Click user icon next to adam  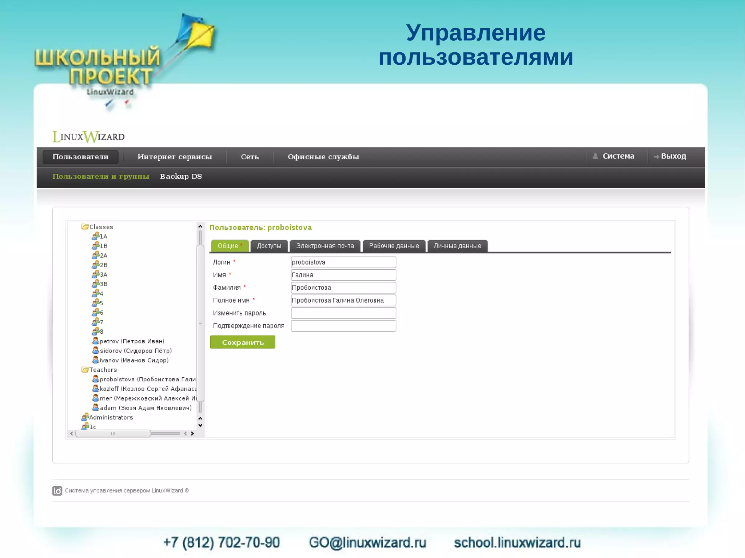96,408
